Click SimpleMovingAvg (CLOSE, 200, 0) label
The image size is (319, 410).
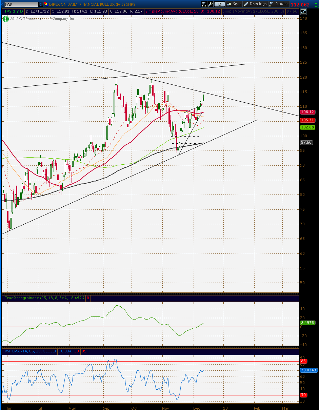click(253, 12)
